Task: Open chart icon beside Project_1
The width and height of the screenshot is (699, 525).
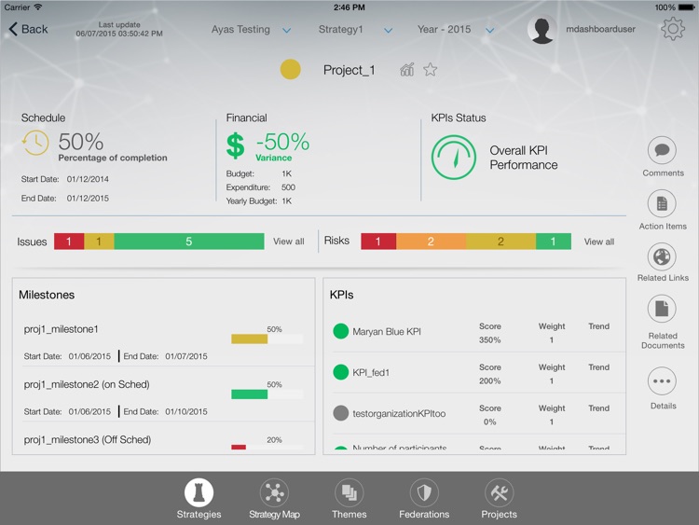Action: 406,70
